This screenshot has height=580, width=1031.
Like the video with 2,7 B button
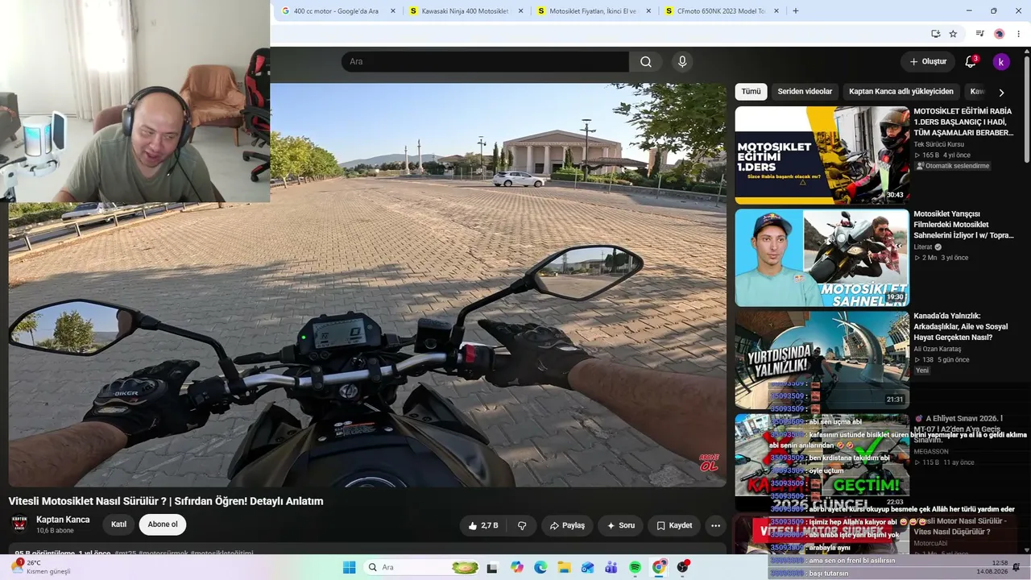(483, 526)
